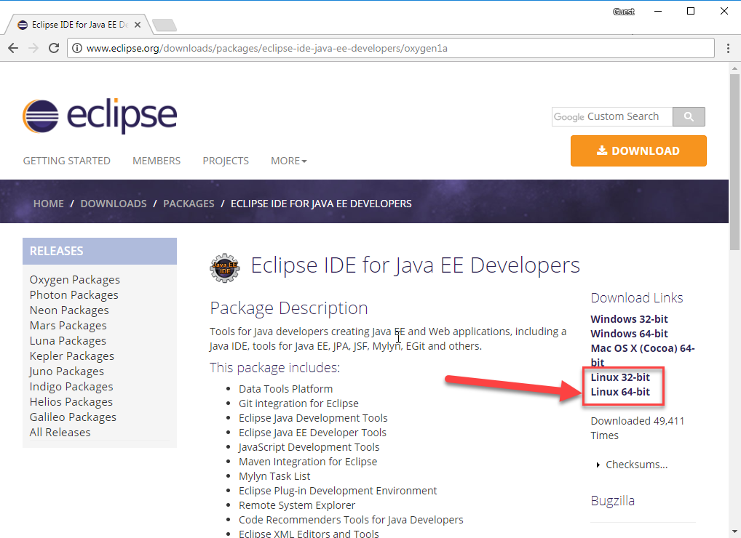Click the Java EE IDE gear icon

click(224, 268)
